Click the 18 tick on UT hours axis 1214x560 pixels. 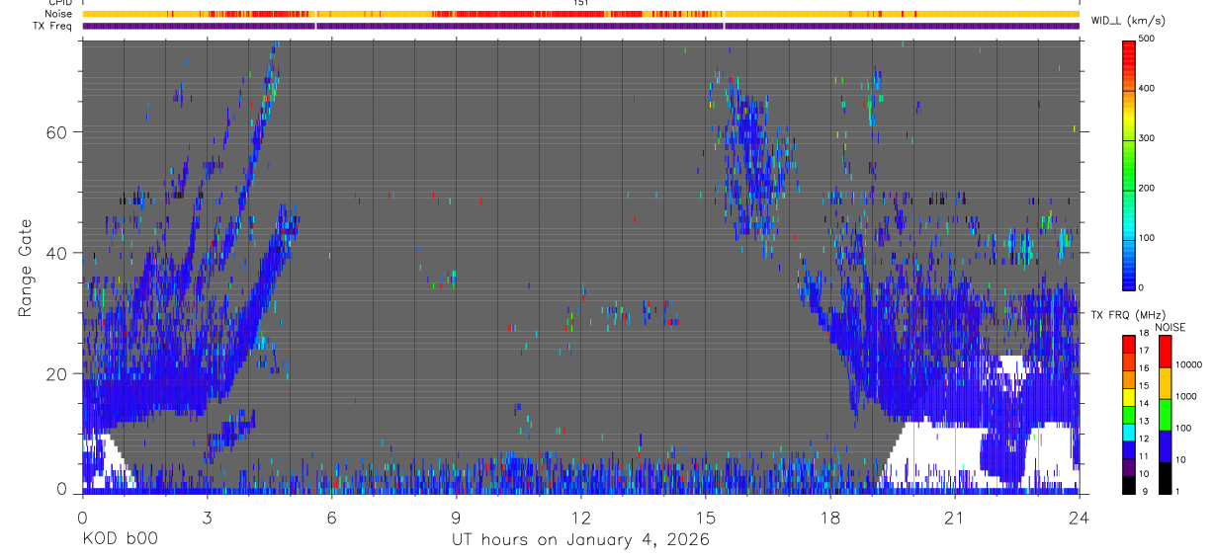(x=829, y=517)
